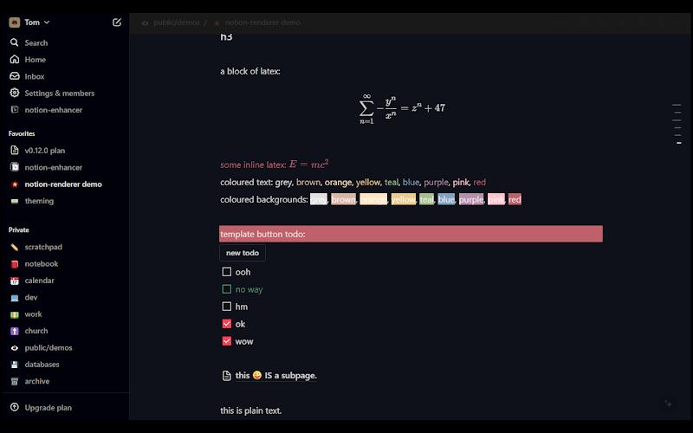The height and width of the screenshot is (433, 693).
Task: Select notion-renderer demo in Favorites
Action: (64, 184)
